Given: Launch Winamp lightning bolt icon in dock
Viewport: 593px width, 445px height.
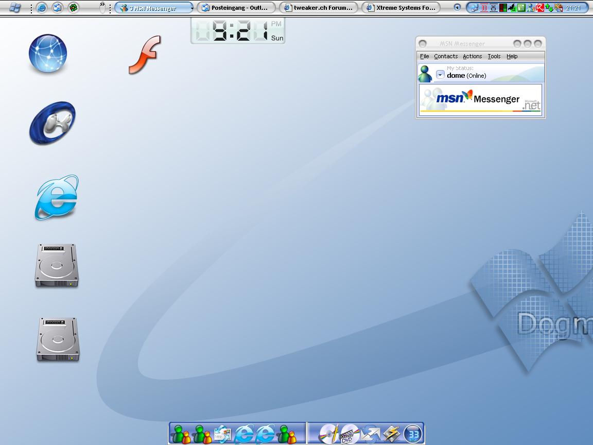Looking at the screenshot, I should [x=392, y=434].
